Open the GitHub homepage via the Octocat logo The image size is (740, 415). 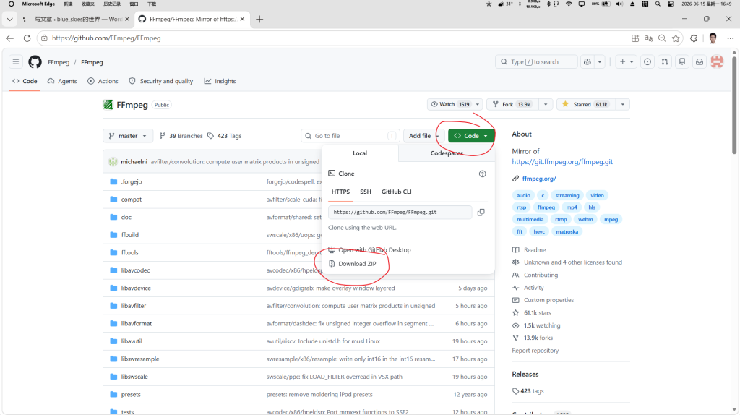(x=35, y=62)
